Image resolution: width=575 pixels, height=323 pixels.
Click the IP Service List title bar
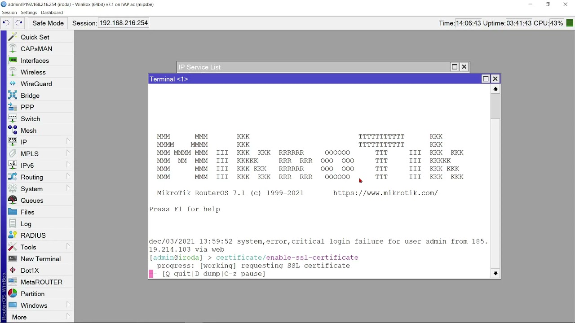314,67
